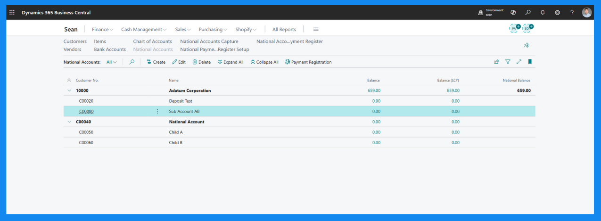The height and width of the screenshot is (221, 601).
Task: Click the bookmark icon on toolbar
Action: coord(530,62)
